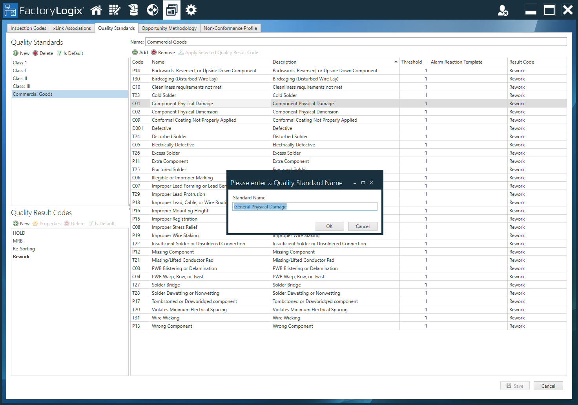Click the circular arrows navigation icon
The image size is (578, 405).
click(x=152, y=10)
